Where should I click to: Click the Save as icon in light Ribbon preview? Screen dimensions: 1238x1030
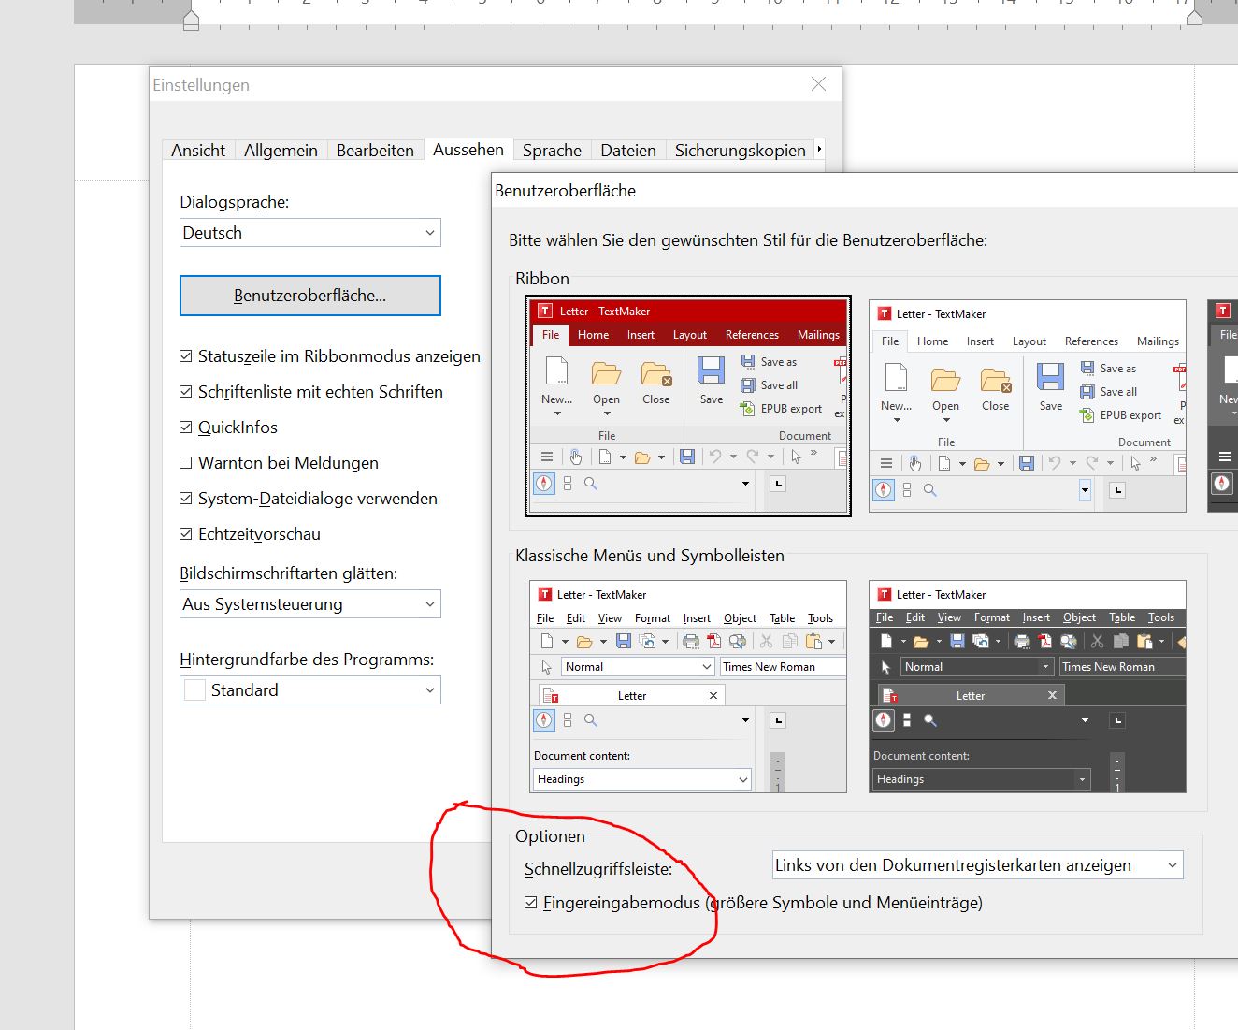coord(1087,368)
